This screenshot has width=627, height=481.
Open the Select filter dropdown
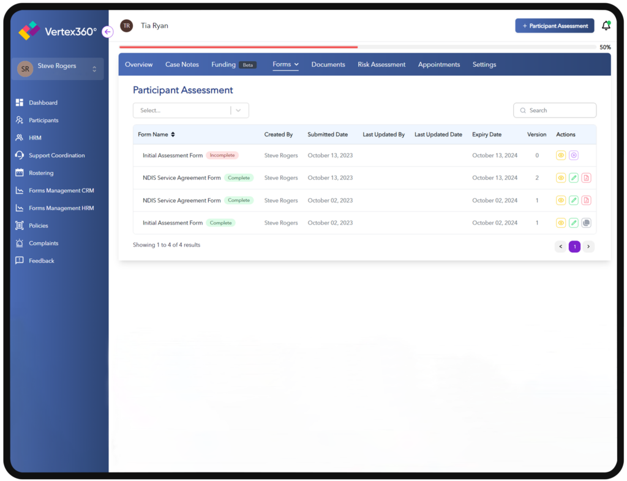coord(190,110)
